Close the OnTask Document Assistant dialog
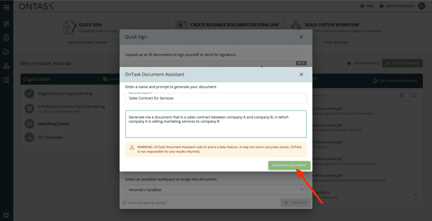This screenshot has width=432, height=221. tap(301, 74)
